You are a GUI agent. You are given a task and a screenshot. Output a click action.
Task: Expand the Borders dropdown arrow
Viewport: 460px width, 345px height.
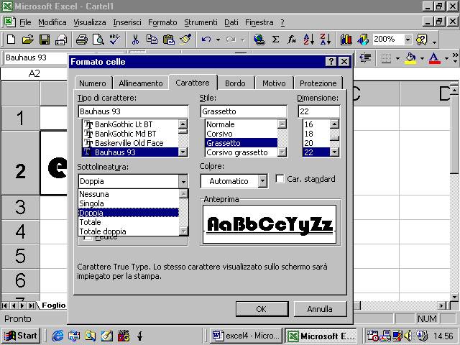[x=397, y=58]
